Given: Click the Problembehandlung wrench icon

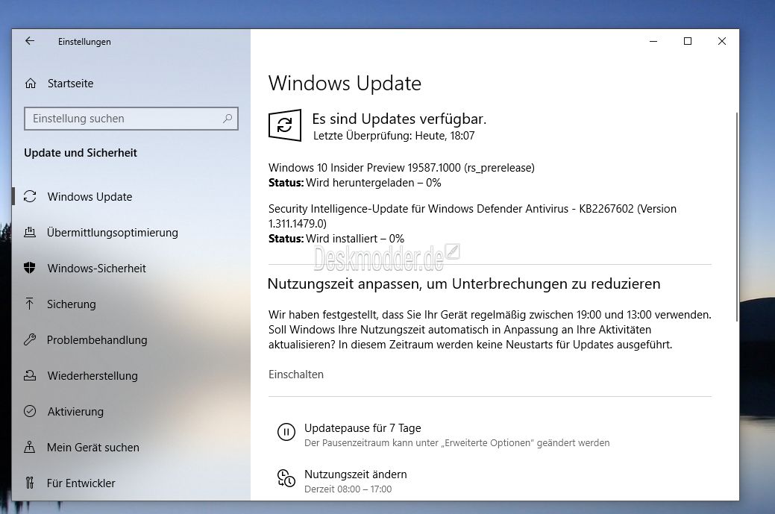Looking at the screenshot, I should [x=30, y=339].
